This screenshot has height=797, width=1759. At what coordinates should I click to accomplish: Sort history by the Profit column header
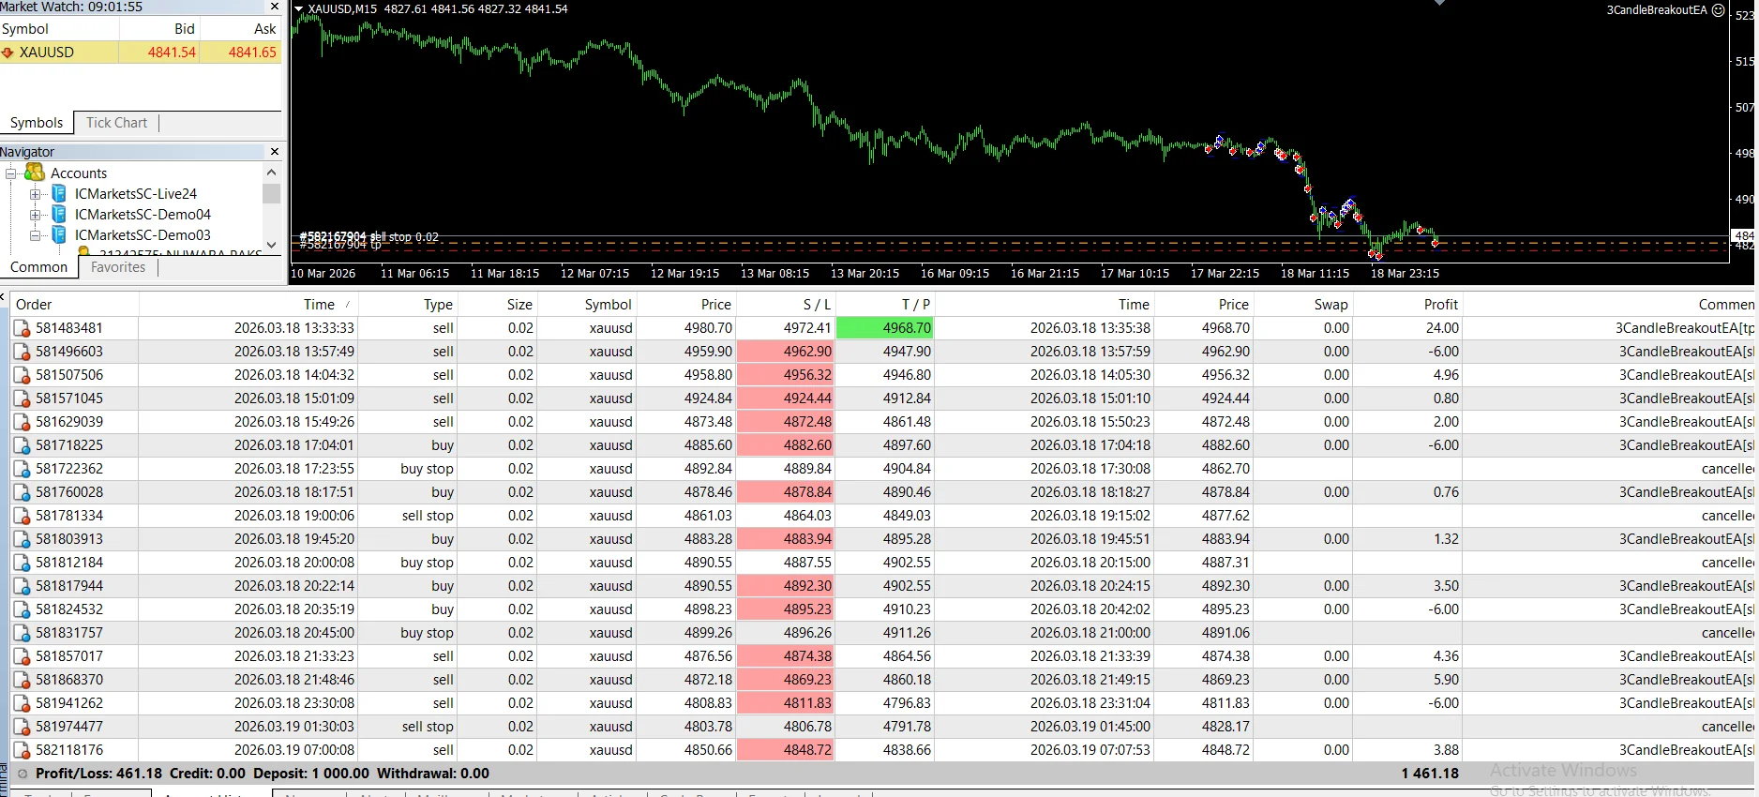1440,305
